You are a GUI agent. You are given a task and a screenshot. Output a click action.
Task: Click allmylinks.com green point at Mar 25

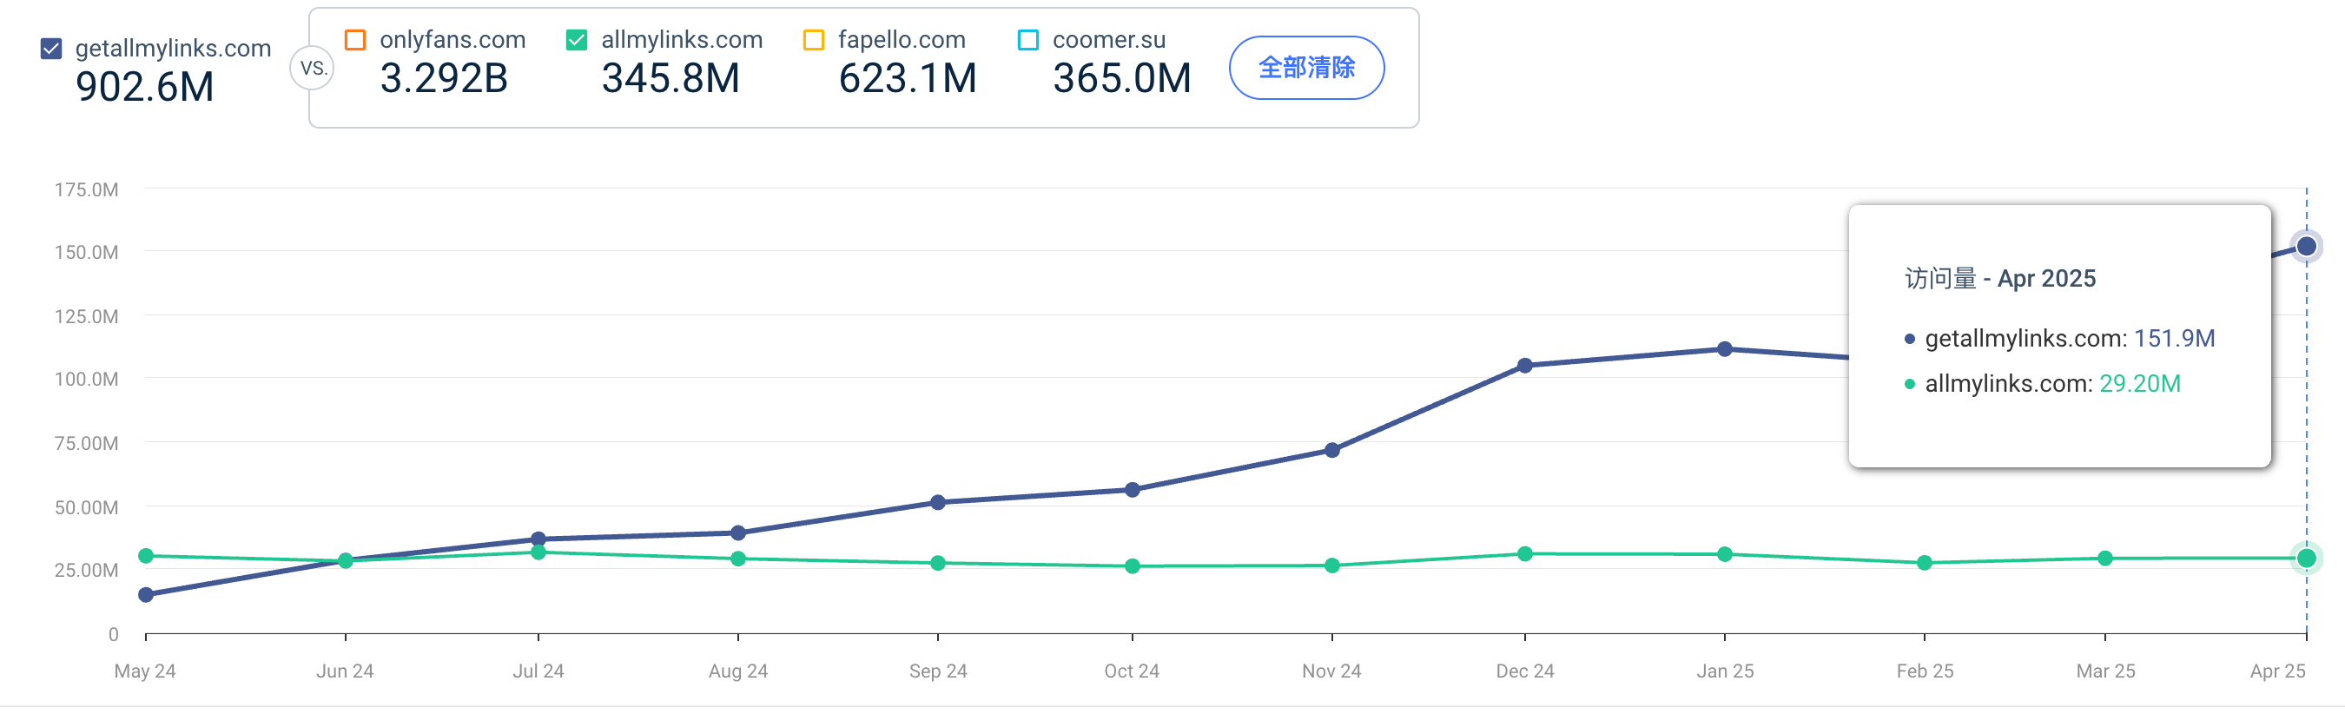[x=2104, y=558]
